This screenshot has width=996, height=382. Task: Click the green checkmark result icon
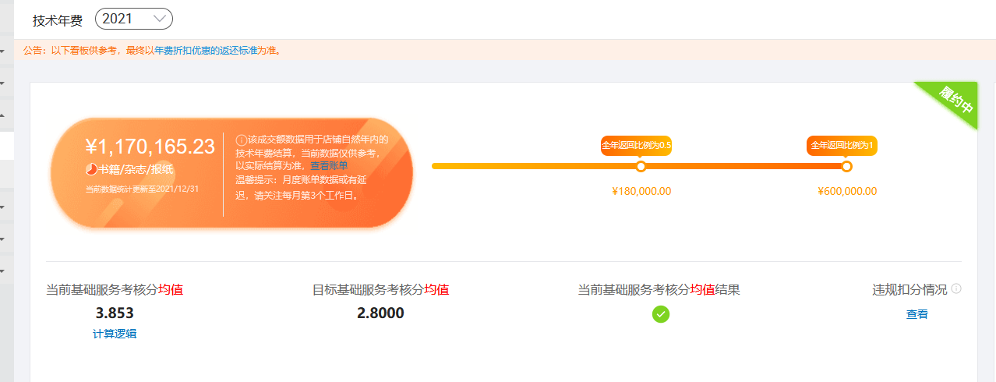(661, 314)
